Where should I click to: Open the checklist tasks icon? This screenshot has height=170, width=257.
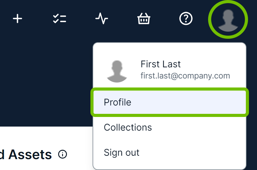(59, 19)
